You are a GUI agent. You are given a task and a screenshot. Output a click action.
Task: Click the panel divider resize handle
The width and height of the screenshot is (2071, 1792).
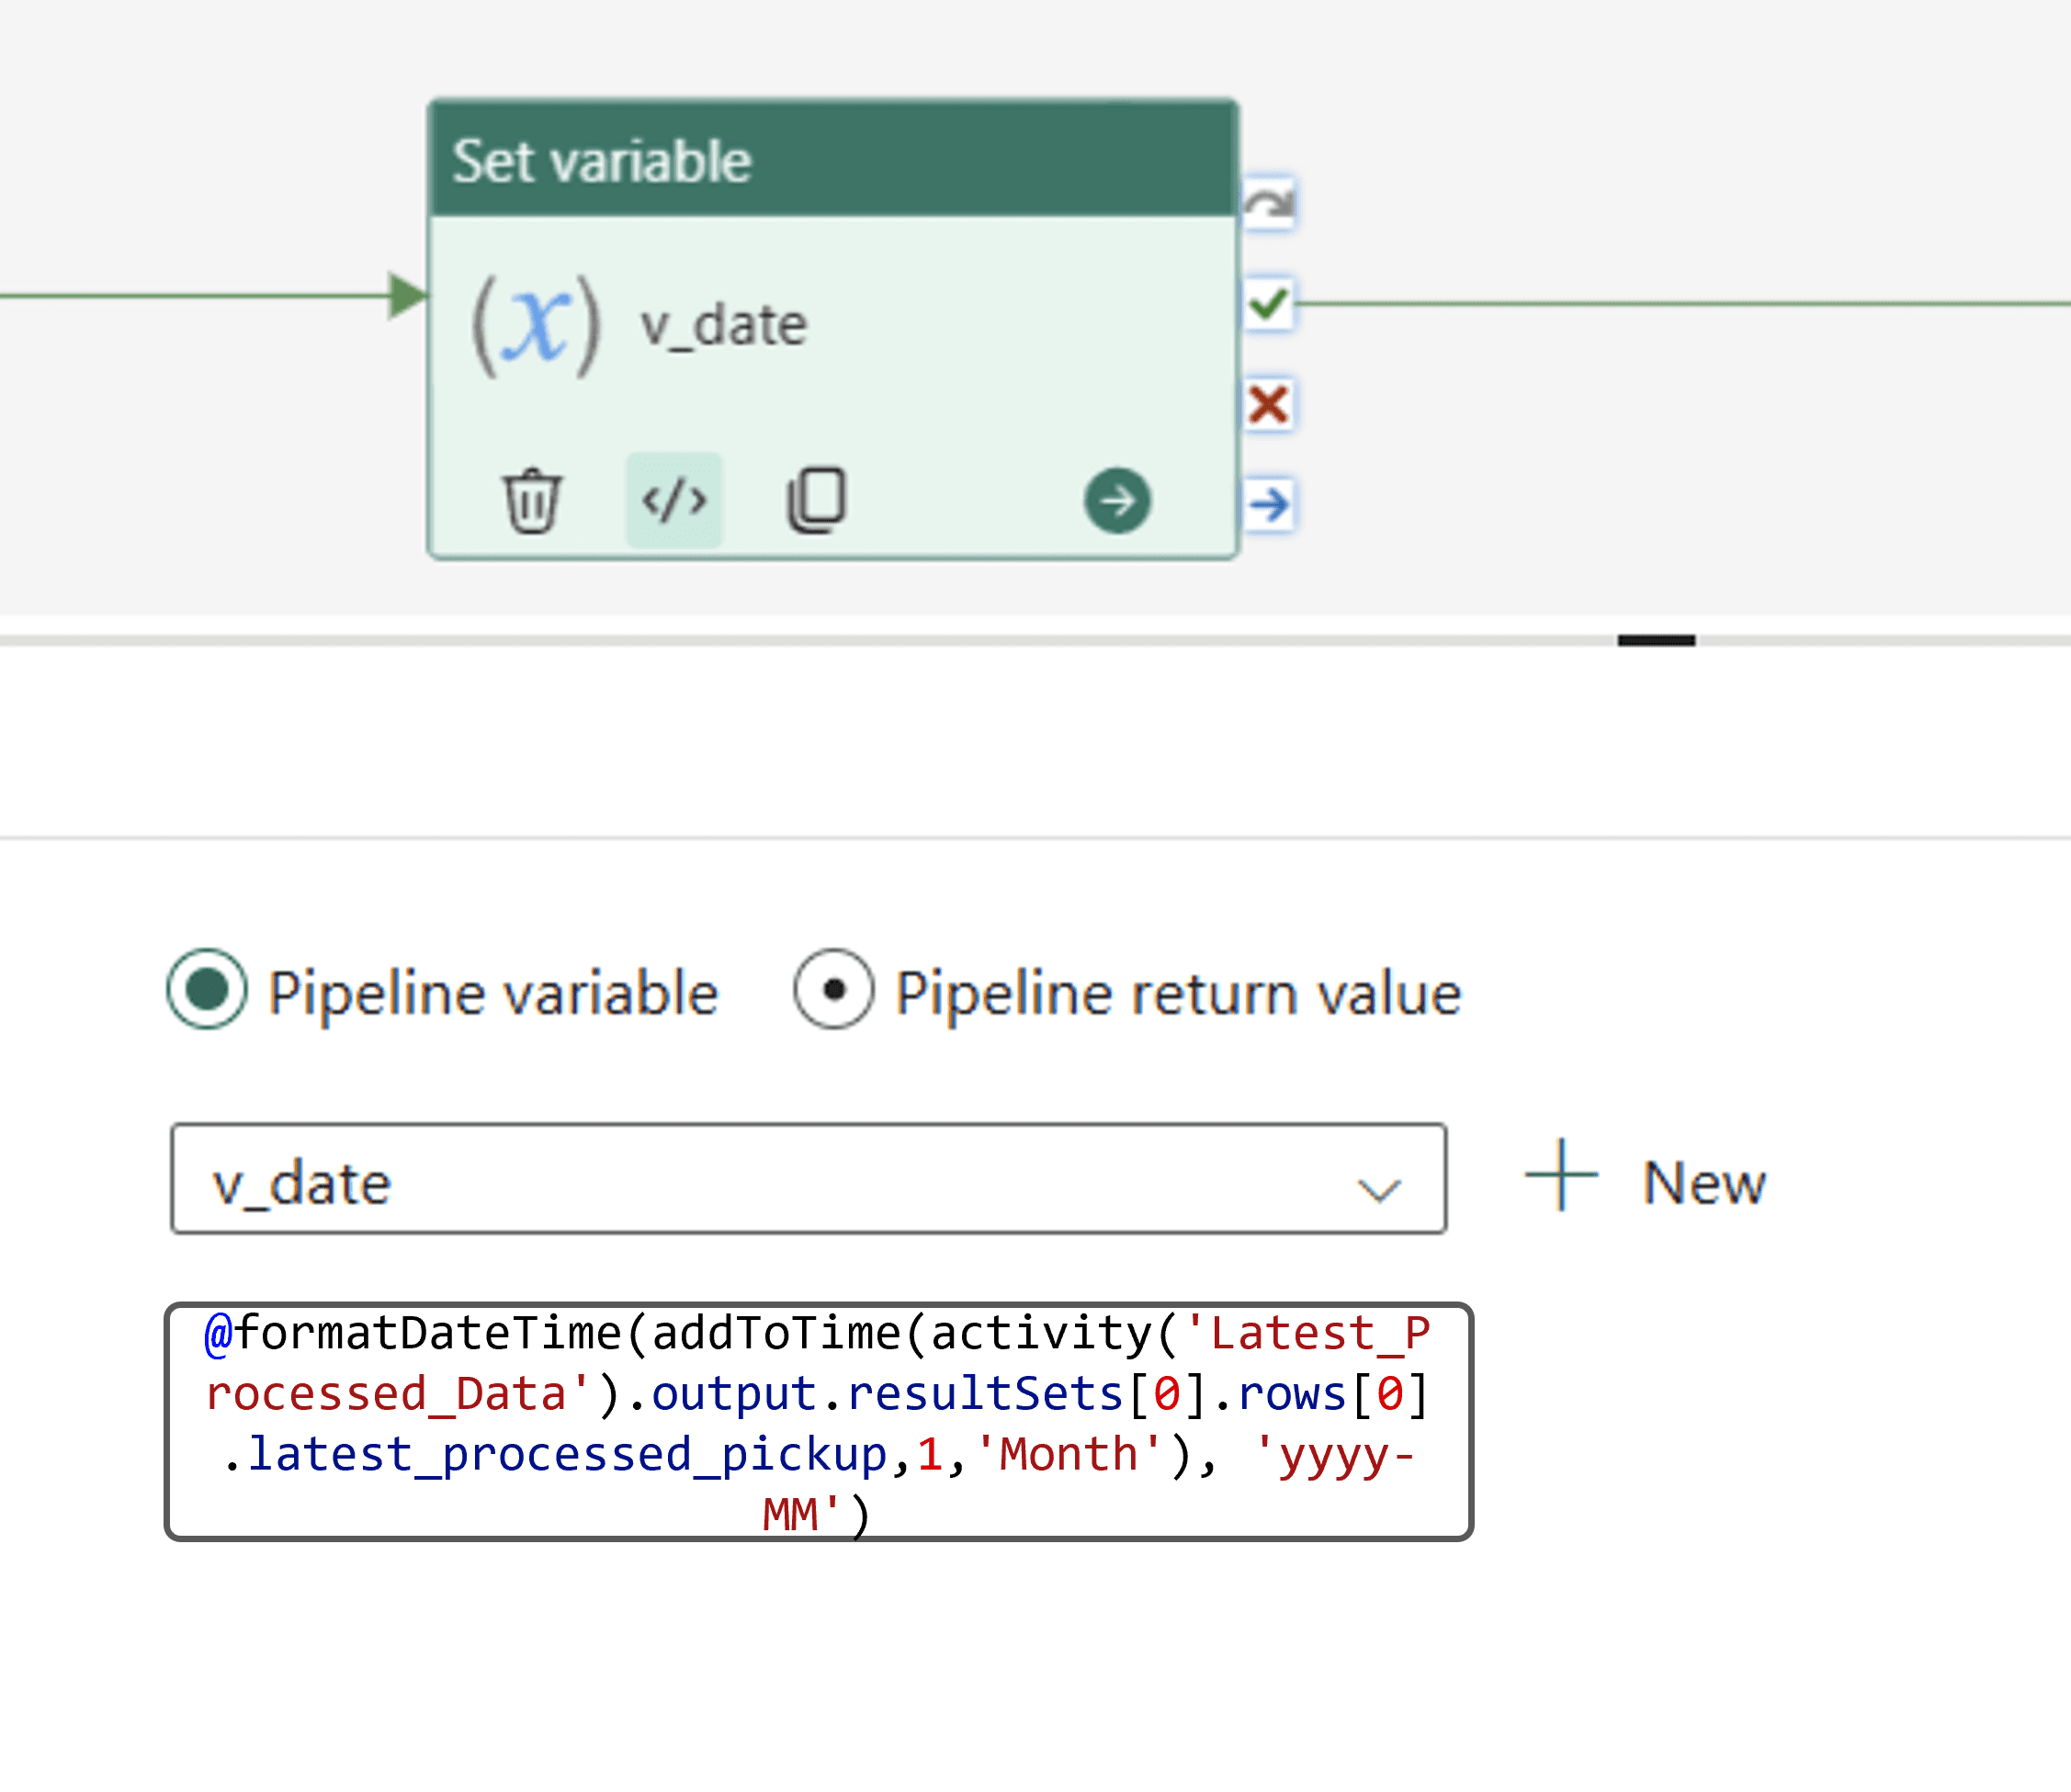[1656, 640]
